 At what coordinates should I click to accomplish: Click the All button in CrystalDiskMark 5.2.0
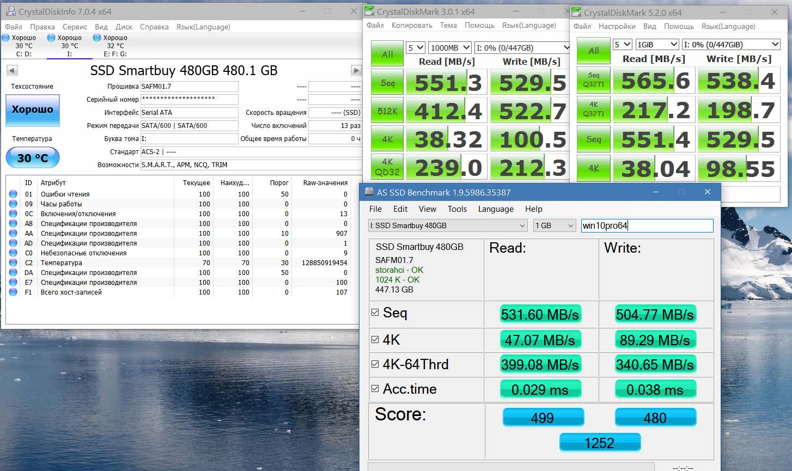[x=594, y=51]
